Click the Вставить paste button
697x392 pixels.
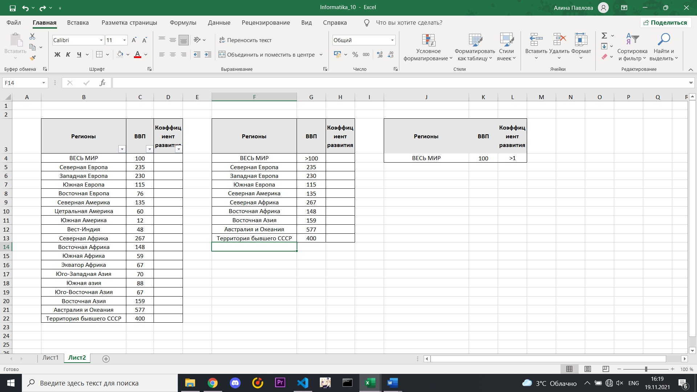[15, 46]
